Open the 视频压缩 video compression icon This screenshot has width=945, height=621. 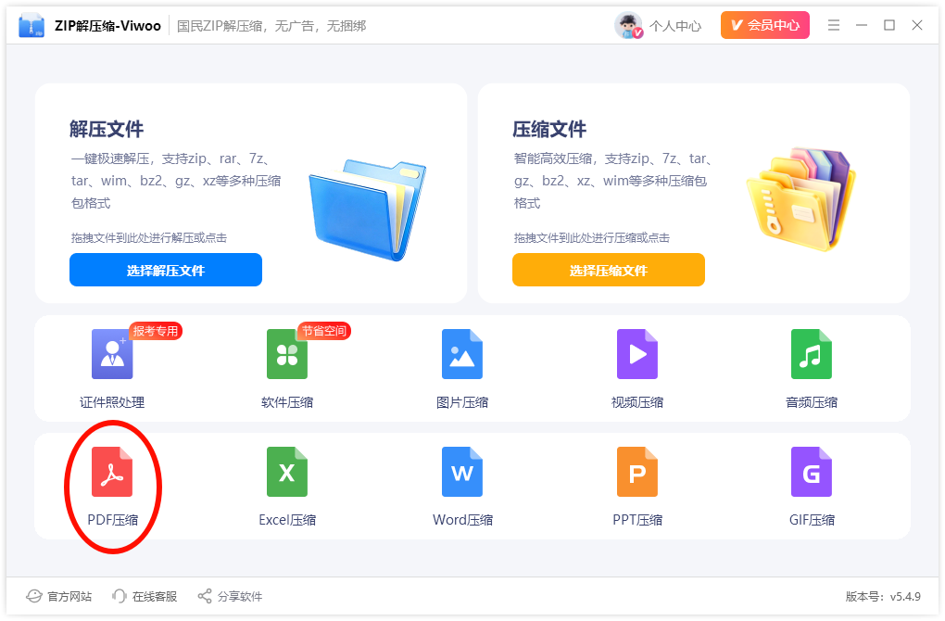point(637,354)
